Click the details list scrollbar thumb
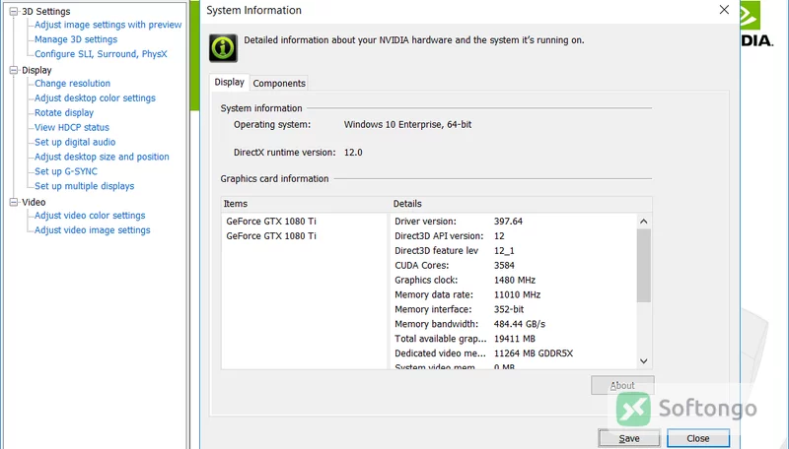Viewport: 789px width, 449px height. (x=644, y=266)
